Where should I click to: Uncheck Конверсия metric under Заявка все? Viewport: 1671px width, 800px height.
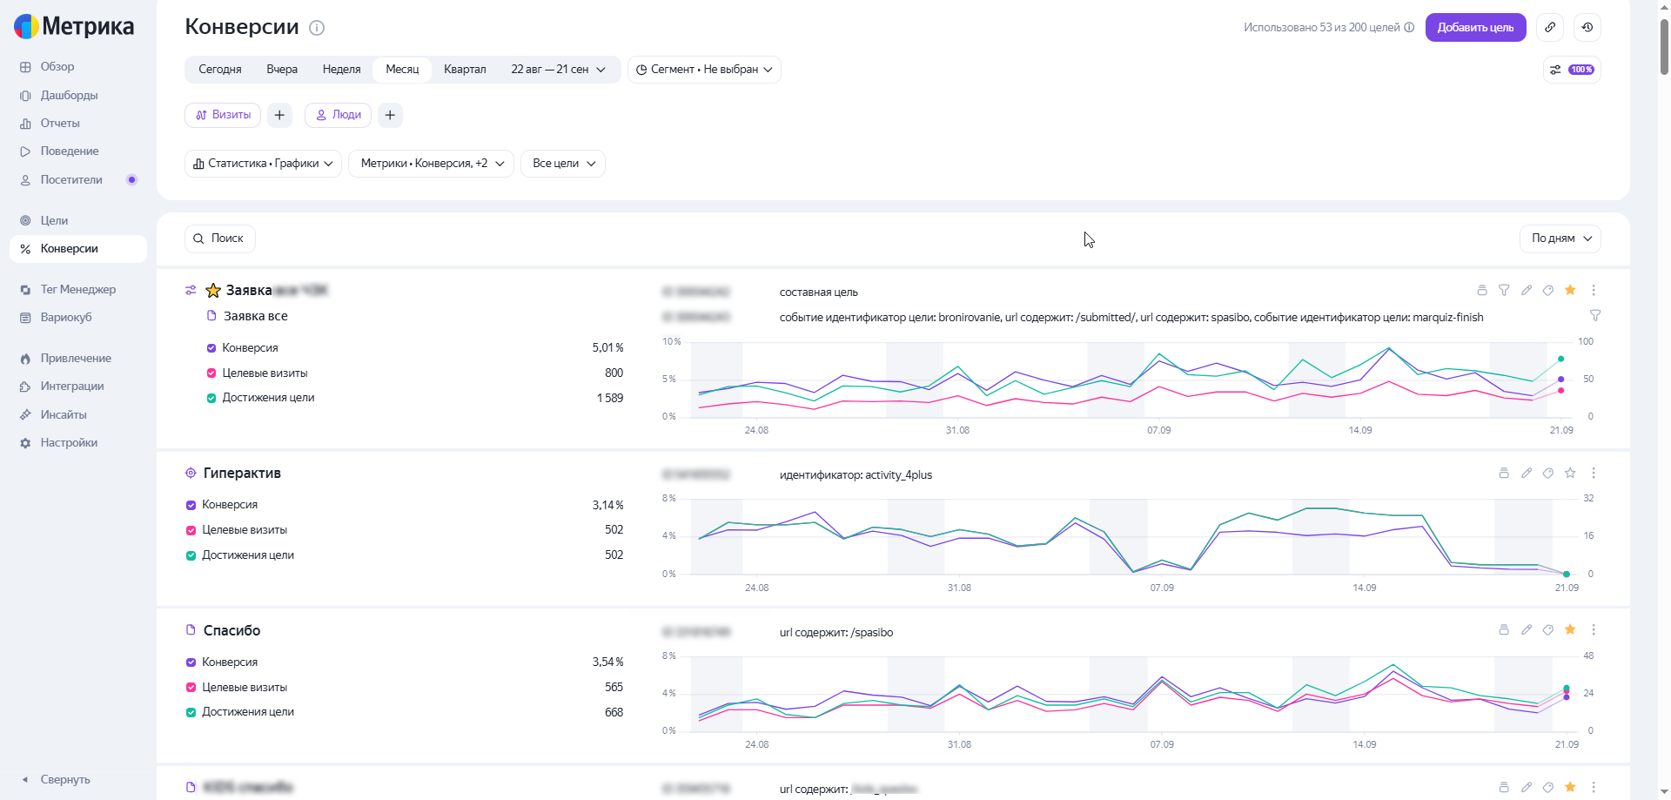coord(211,348)
